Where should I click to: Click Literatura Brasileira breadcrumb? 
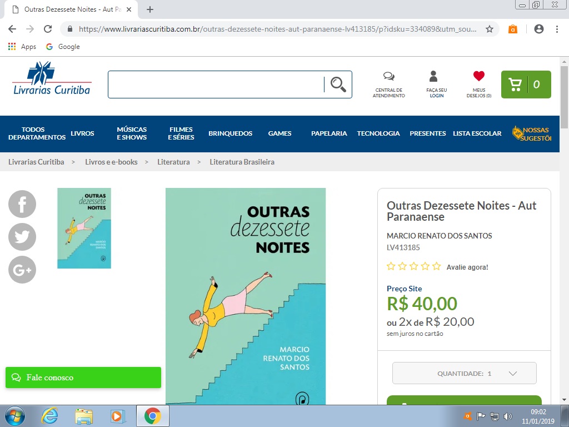click(x=242, y=162)
